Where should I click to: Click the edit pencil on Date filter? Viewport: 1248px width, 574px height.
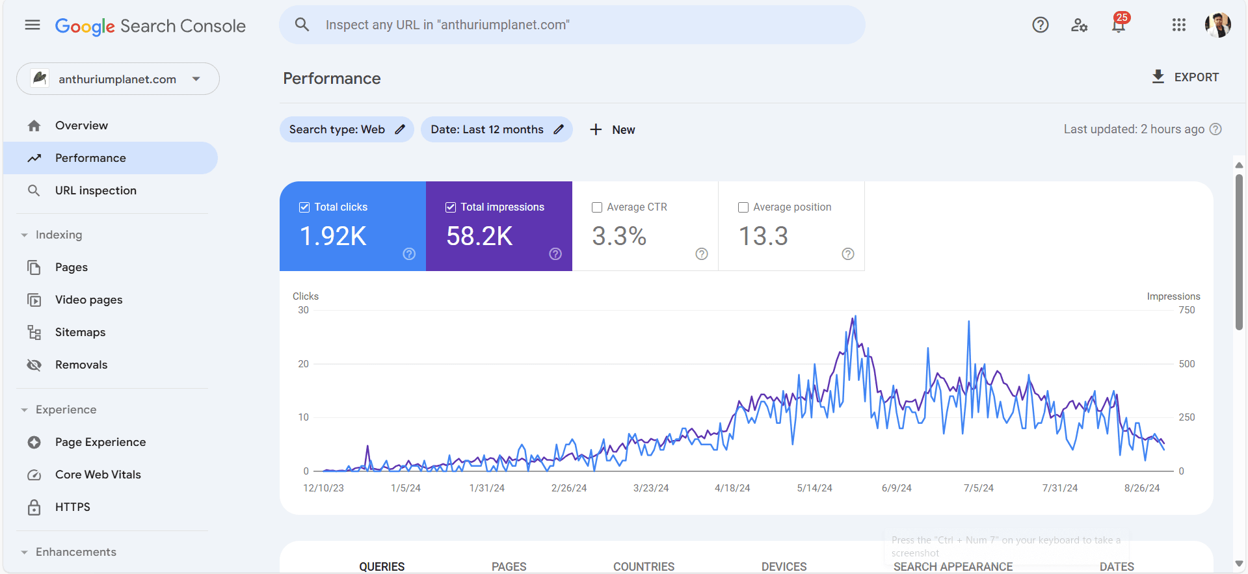559,129
